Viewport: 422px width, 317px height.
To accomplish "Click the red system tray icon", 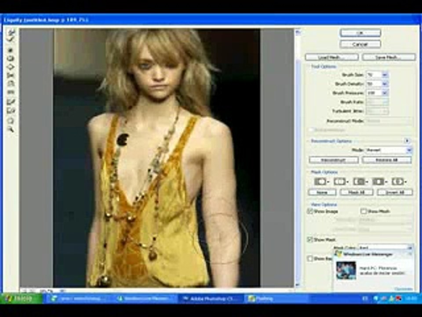I will [399, 299].
